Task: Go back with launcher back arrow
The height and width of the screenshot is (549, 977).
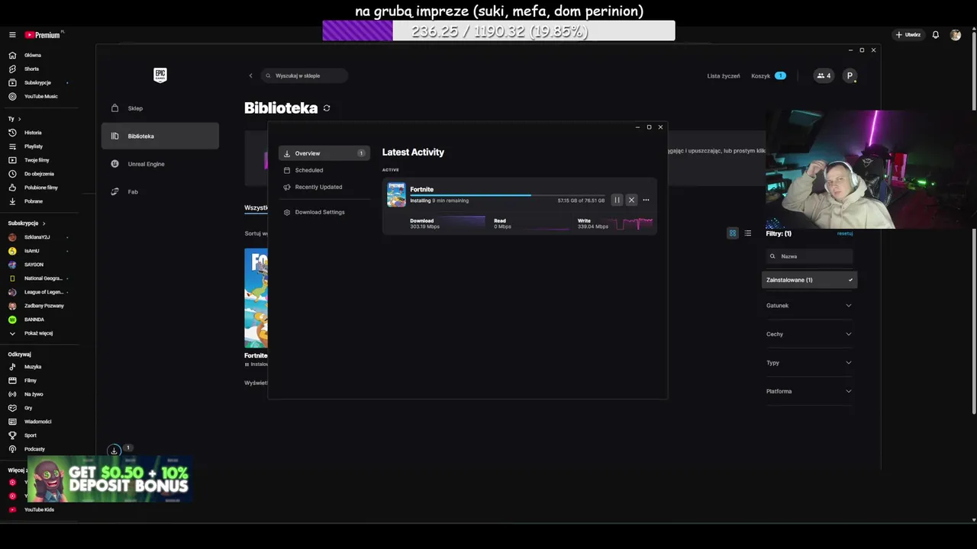Action: [x=250, y=75]
